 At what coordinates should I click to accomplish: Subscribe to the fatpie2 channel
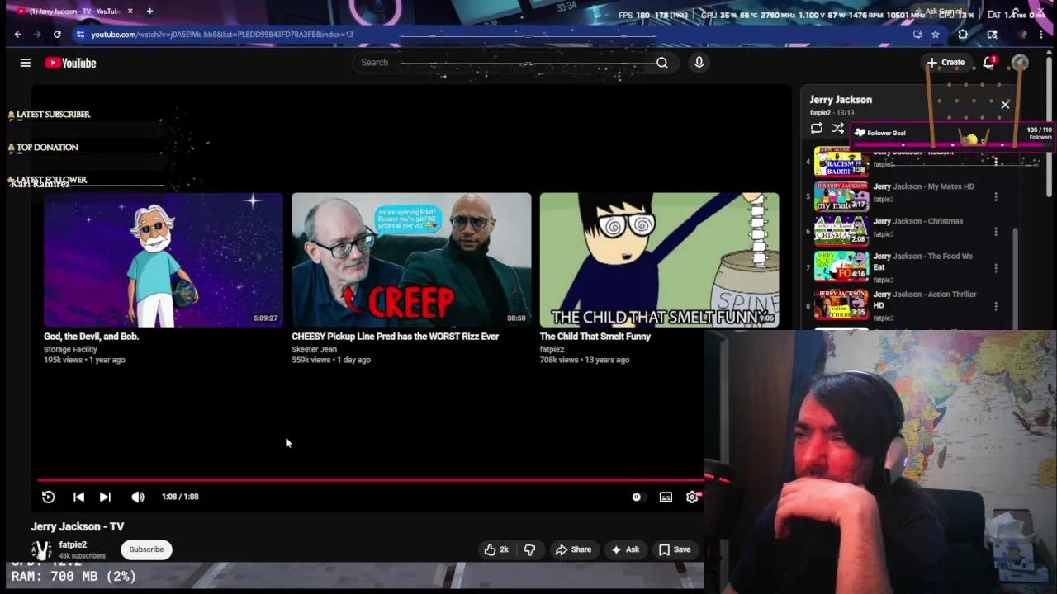pyautogui.click(x=146, y=549)
